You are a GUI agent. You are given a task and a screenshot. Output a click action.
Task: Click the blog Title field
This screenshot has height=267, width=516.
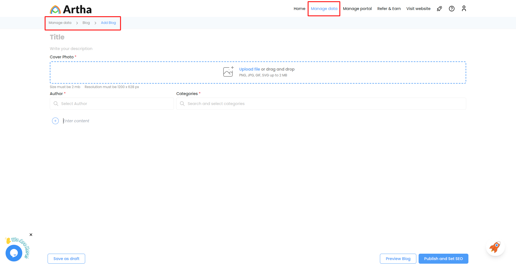pos(57,37)
